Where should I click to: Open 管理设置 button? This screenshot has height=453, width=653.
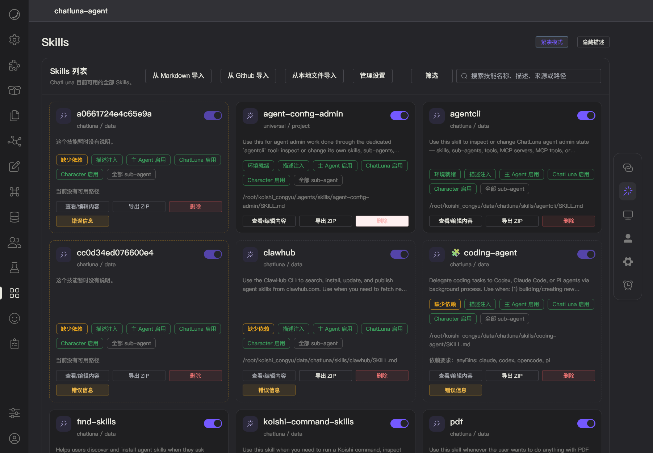point(372,76)
